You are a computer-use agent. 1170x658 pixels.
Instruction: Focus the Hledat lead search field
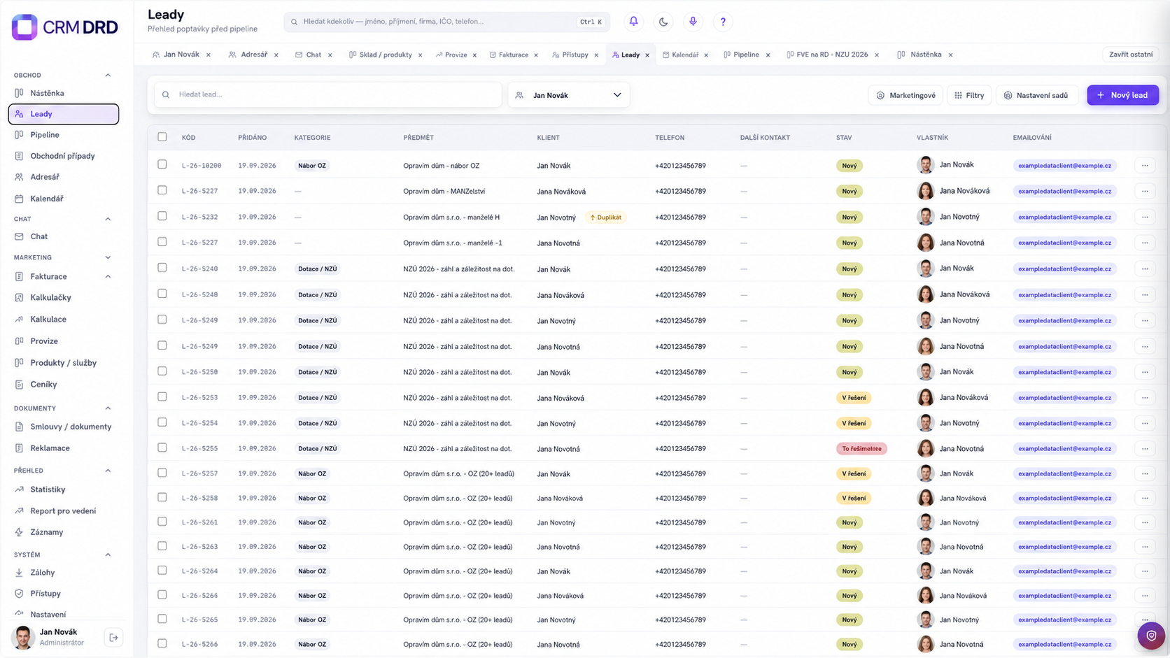pyautogui.click(x=328, y=94)
